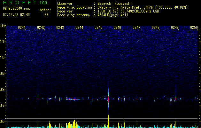Viewport: 201px width, 128px height.
Task: Click the tallest yellow power spike in bottom graph
Action: 108,121
